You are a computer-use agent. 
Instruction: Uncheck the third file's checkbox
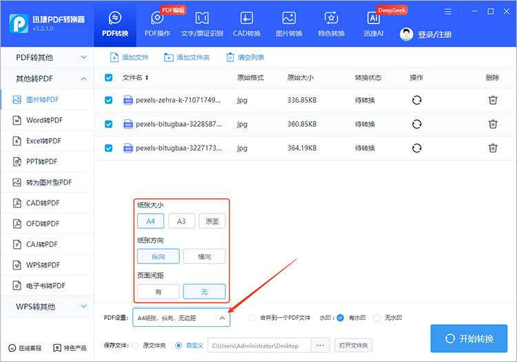109,148
